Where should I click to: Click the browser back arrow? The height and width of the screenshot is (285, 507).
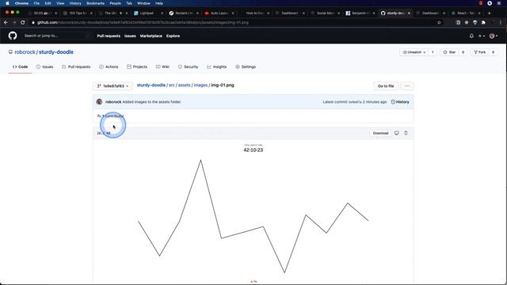6,22
